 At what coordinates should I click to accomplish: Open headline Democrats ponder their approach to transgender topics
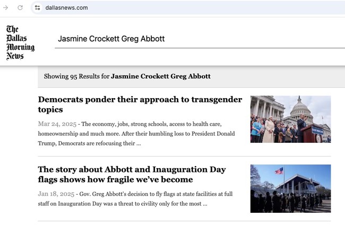click(x=140, y=104)
